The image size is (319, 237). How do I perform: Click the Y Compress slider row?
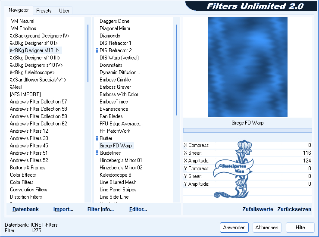click(247, 168)
